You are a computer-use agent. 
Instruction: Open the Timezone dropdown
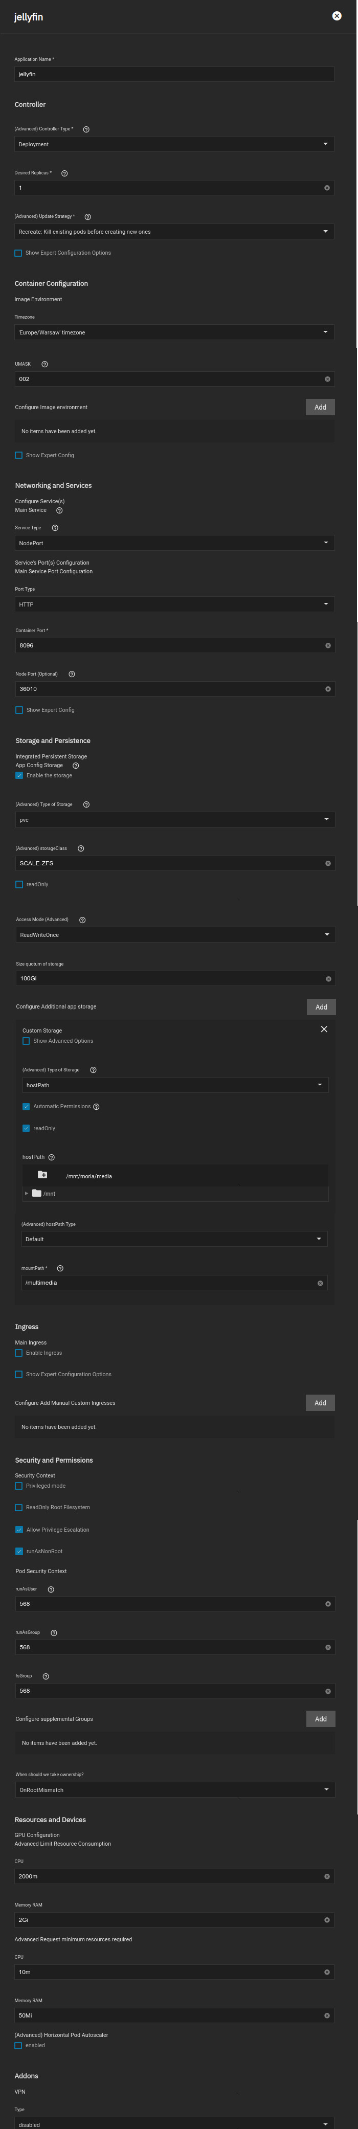point(173,331)
